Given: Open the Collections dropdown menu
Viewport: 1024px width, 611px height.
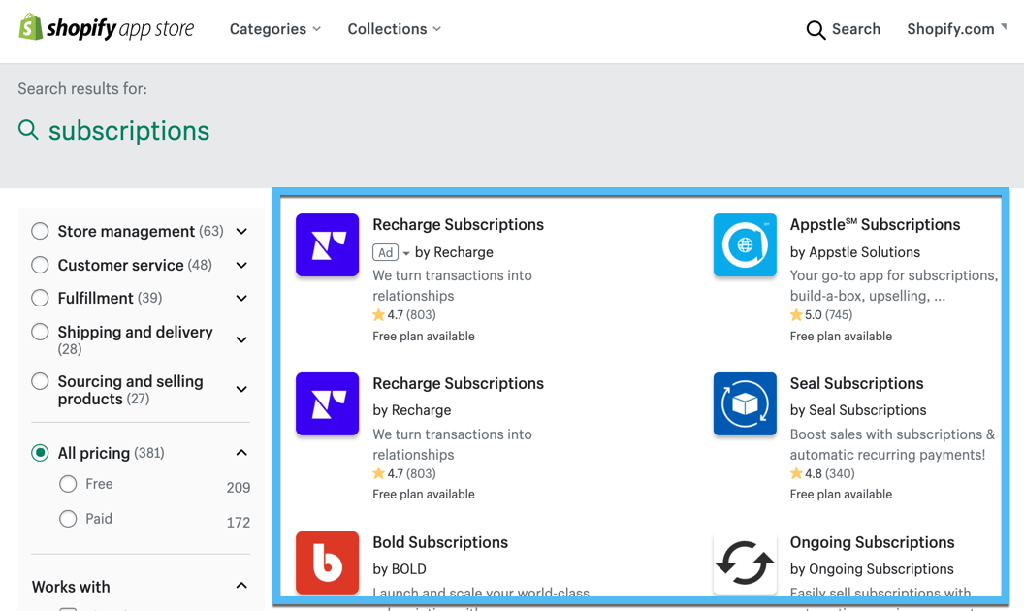Looking at the screenshot, I should point(395,29).
